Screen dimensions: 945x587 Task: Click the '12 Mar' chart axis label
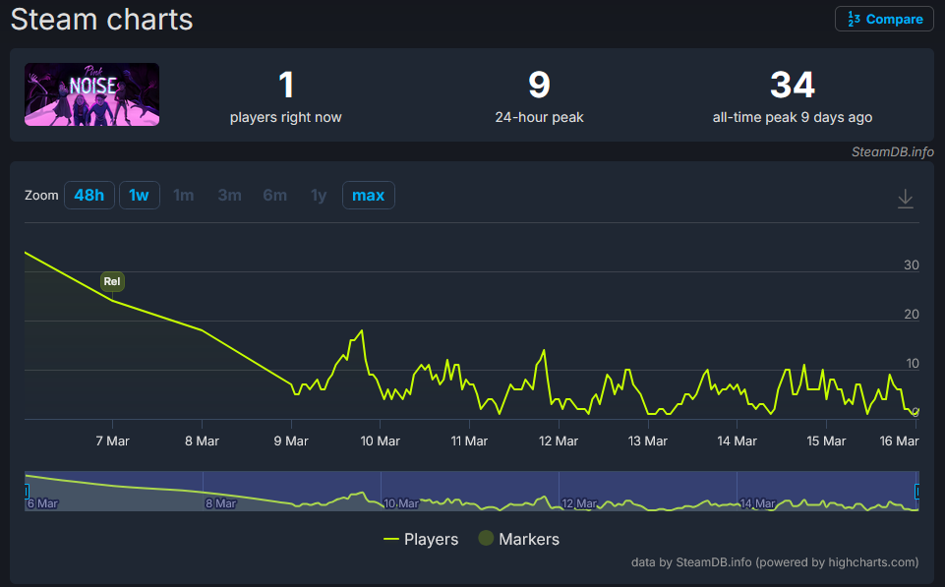coord(559,441)
